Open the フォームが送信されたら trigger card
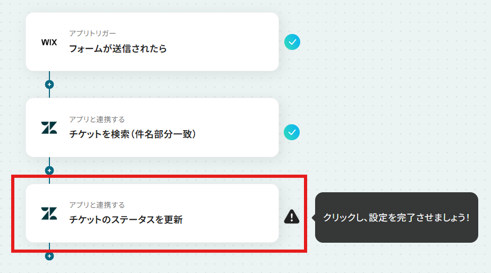The height and width of the screenshot is (273, 491). (152, 41)
